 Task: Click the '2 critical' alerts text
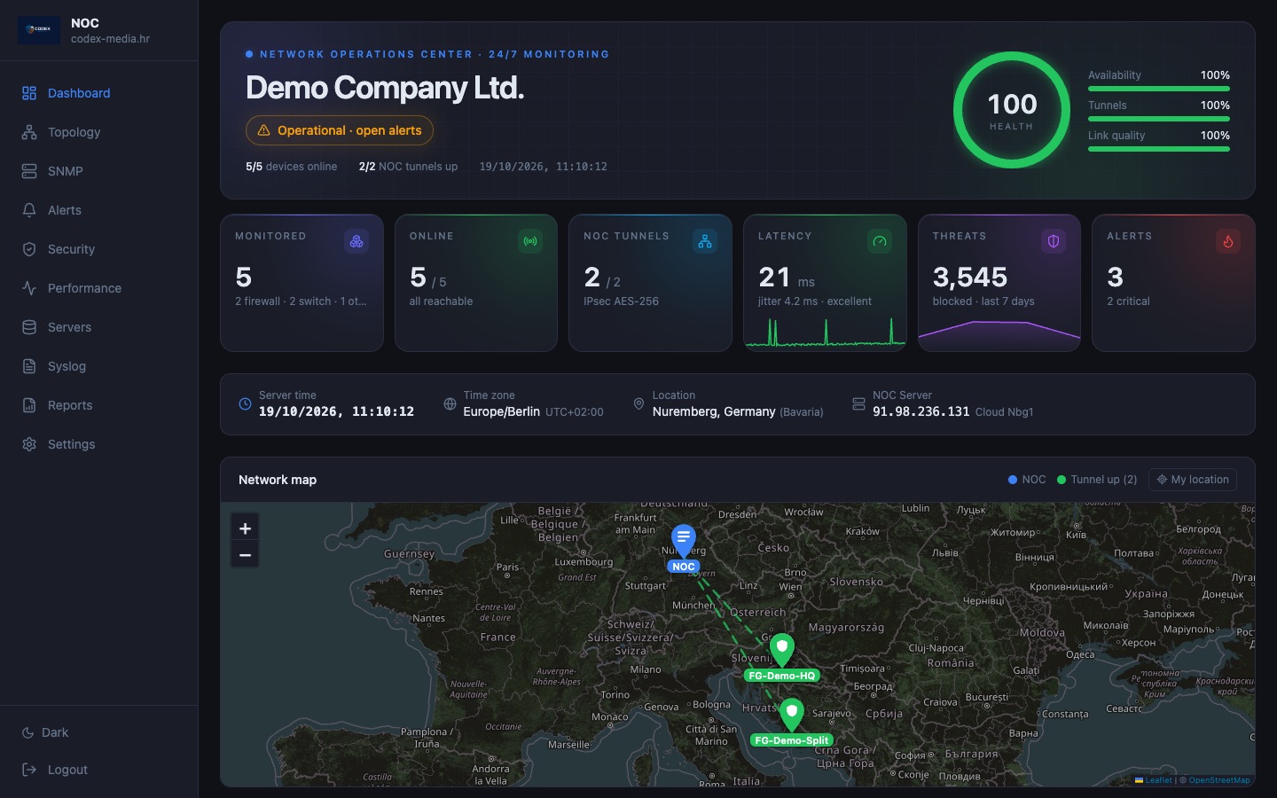[x=1128, y=301]
